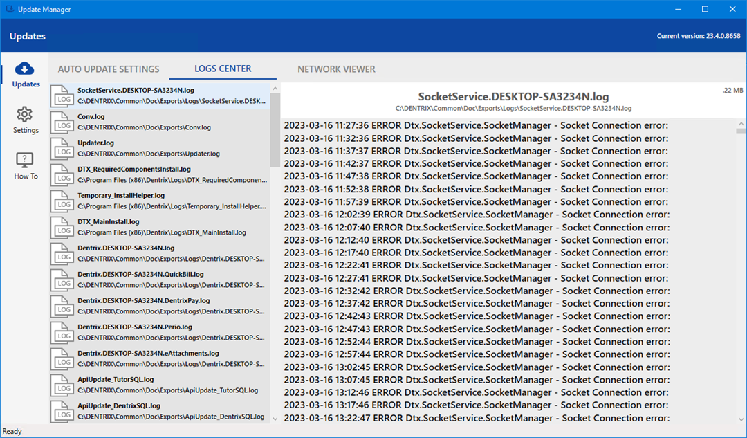Click the LOG file icon for SocketService.DESKTOP-SA3234N.log
747x438 pixels.
point(62,95)
